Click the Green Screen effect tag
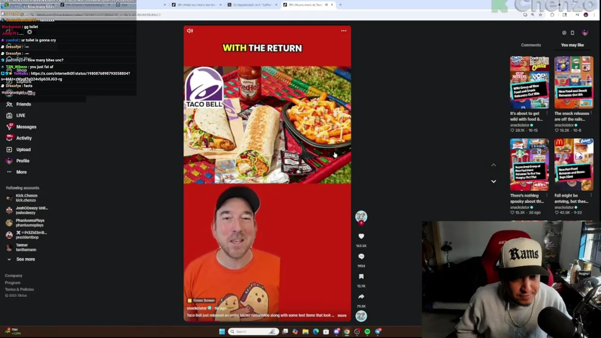 coord(201,300)
